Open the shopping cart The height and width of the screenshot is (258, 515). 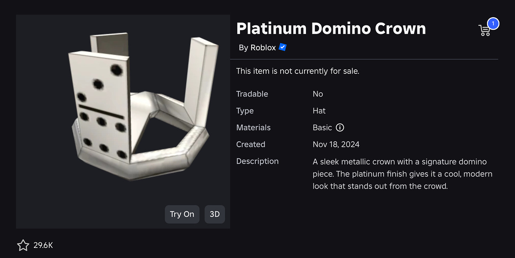coord(484,30)
